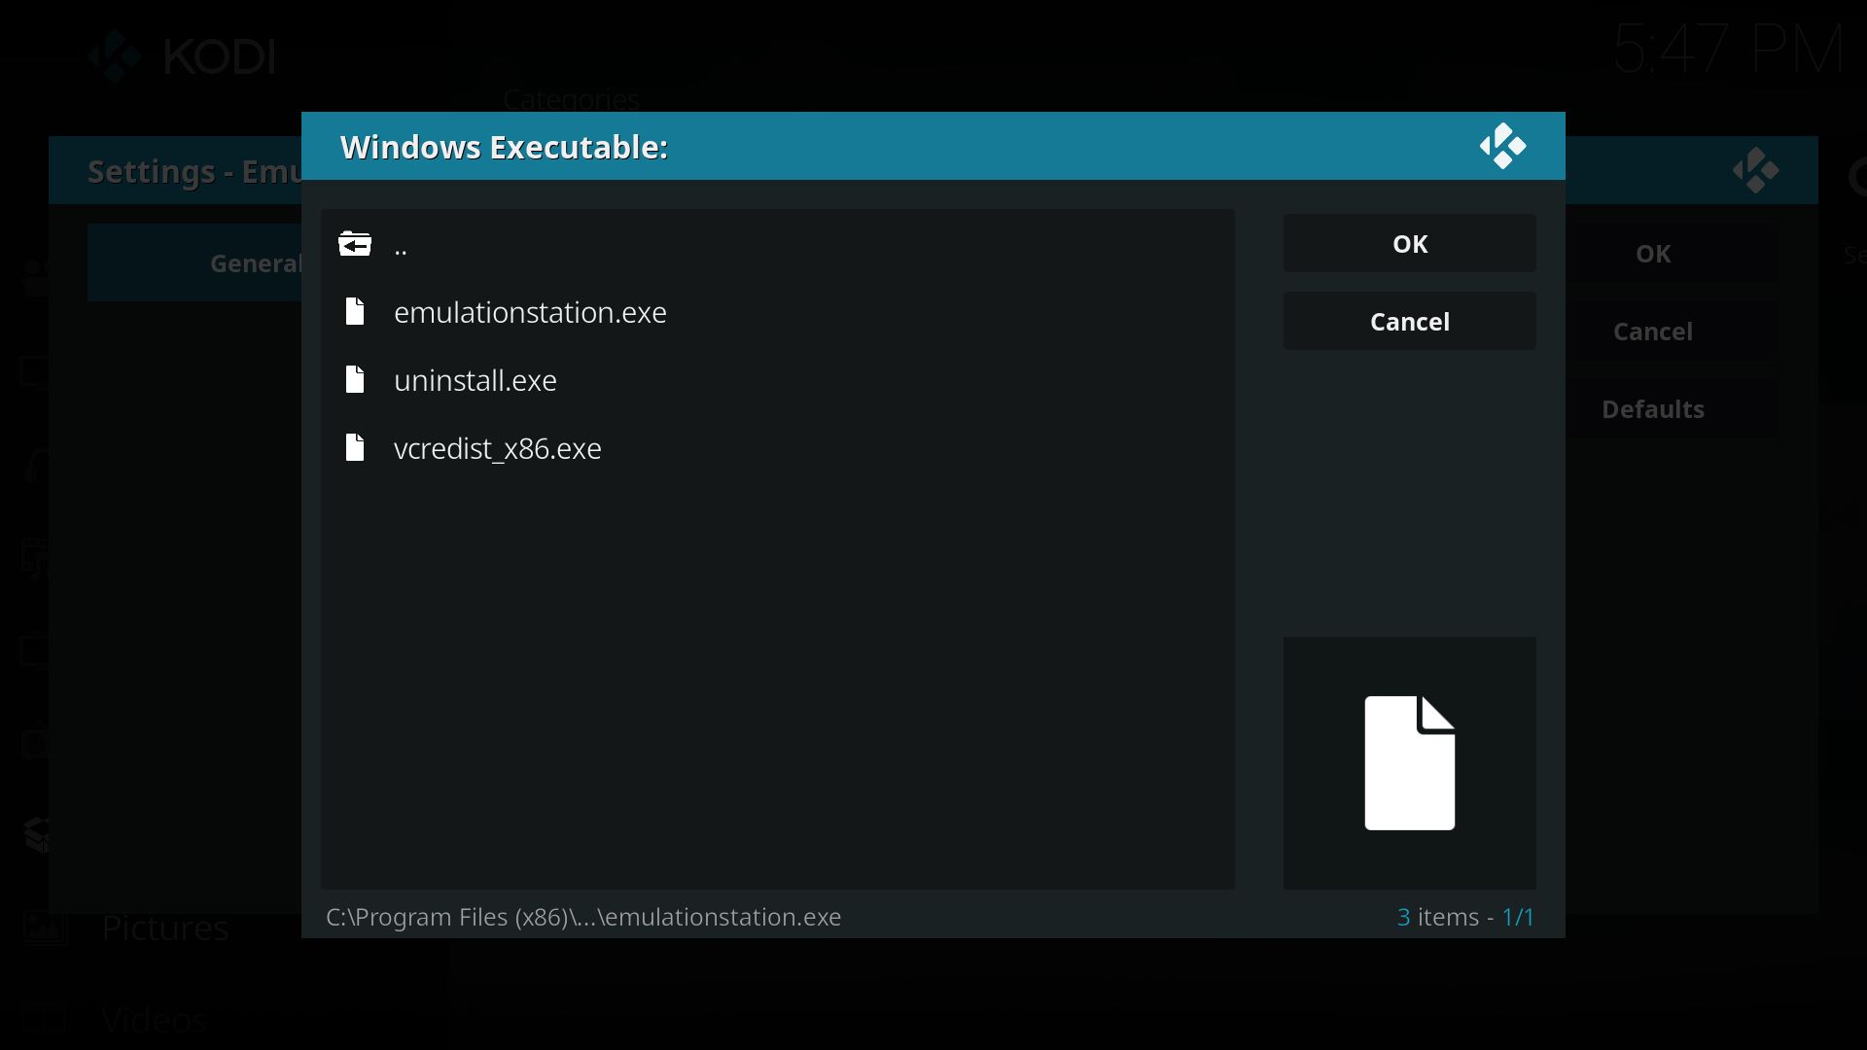Choose vcredist_x86.exe entry
Viewport: 1867px width, 1050px height.
coord(497,449)
